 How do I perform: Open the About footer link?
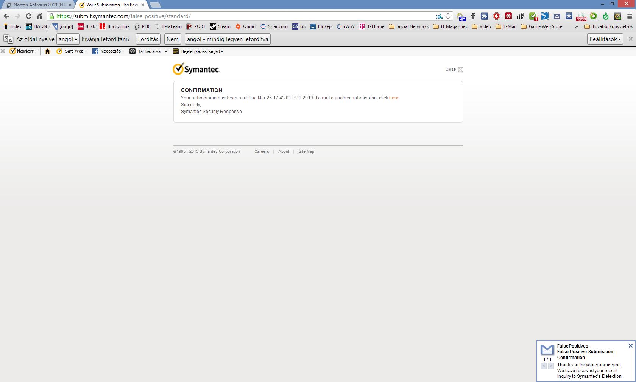click(x=284, y=151)
